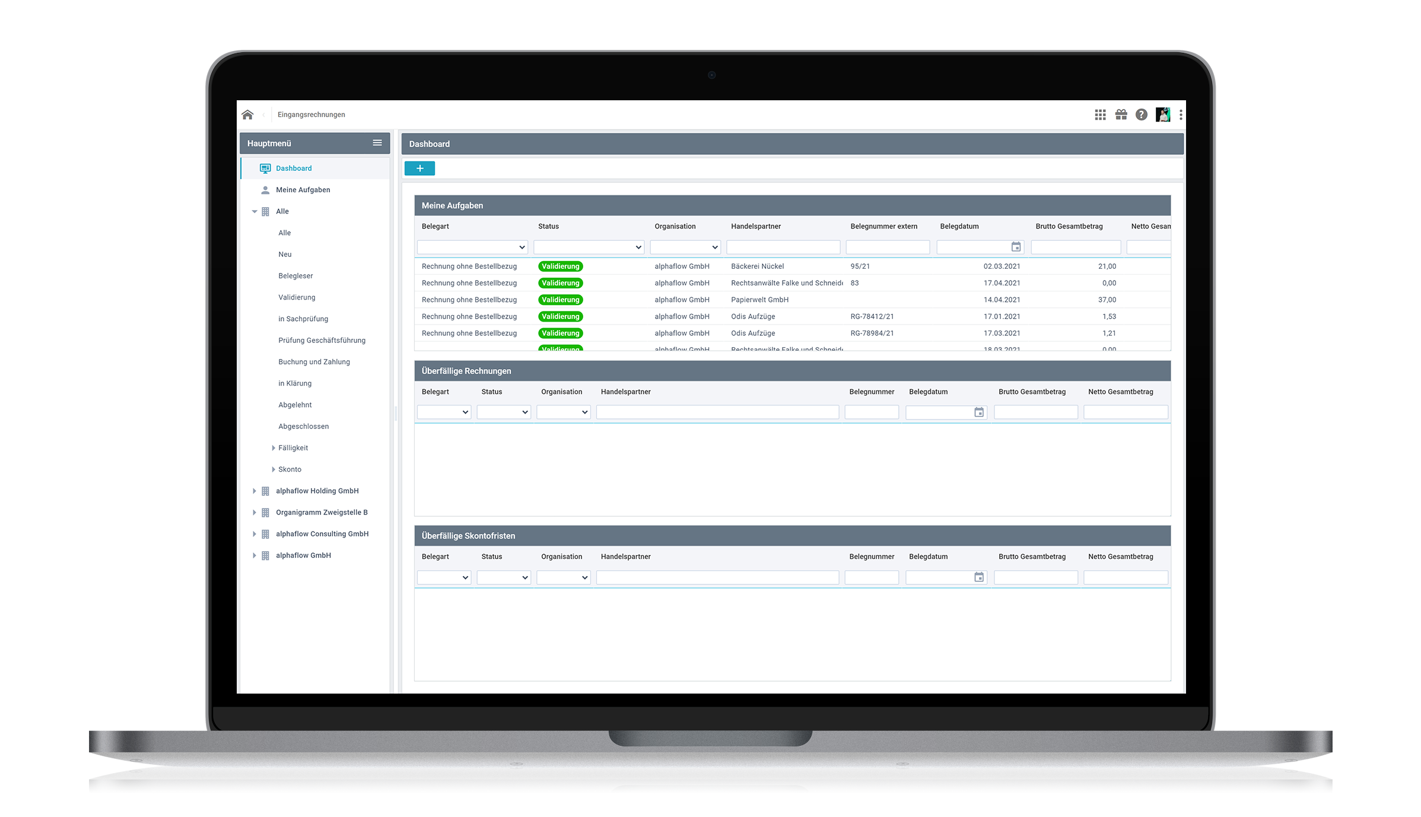
Task: Click Handelspartner filter in Überfällige Rechnungen
Action: pyautogui.click(x=717, y=412)
